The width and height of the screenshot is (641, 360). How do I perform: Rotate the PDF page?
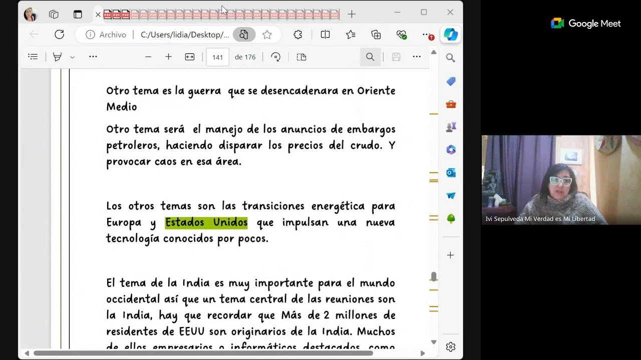pos(275,56)
